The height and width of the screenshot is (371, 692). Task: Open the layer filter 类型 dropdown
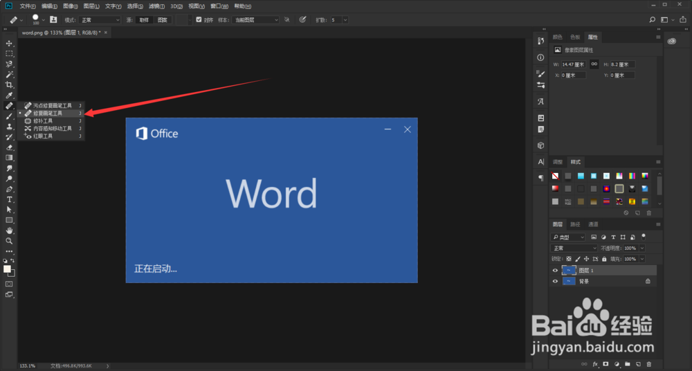pyautogui.click(x=568, y=237)
